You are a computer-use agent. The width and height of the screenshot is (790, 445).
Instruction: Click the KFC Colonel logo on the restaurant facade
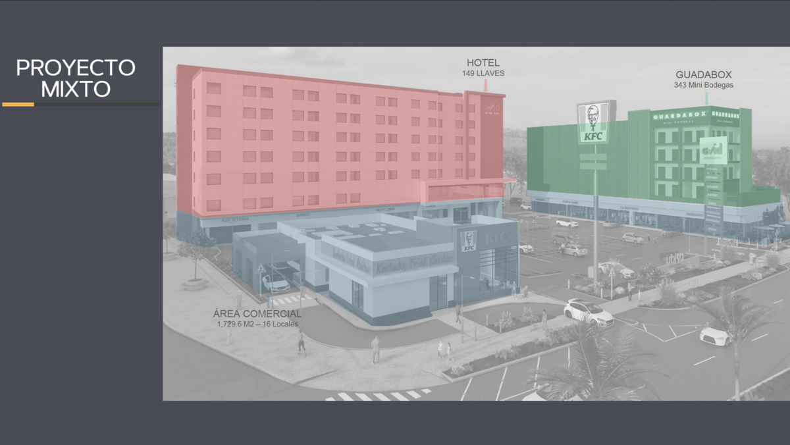point(469,241)
